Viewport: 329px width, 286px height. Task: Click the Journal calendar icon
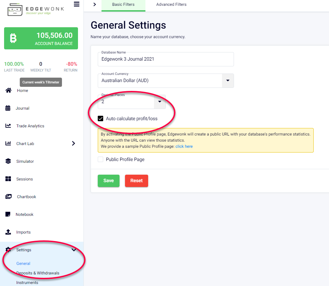point(8,108)
